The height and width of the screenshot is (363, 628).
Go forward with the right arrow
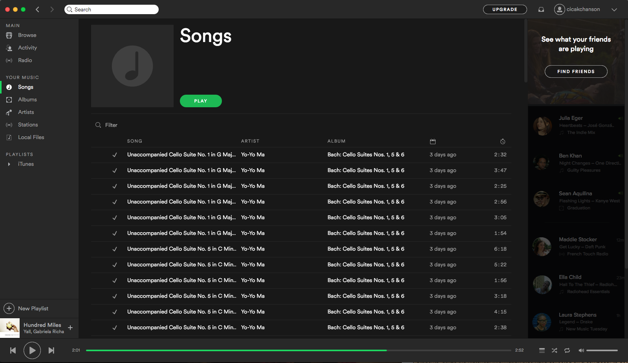52,9
